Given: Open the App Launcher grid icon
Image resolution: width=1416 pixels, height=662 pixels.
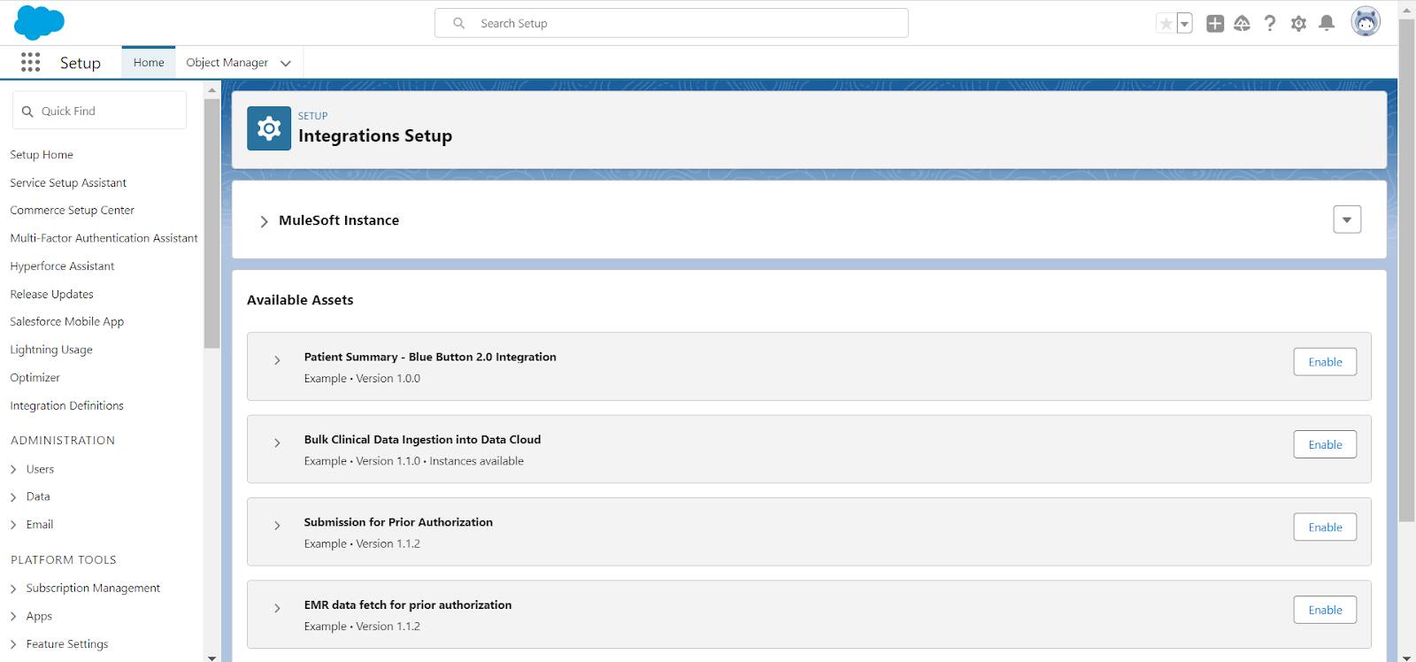Looking at the screenshot, I should click(x=30, y=62).
